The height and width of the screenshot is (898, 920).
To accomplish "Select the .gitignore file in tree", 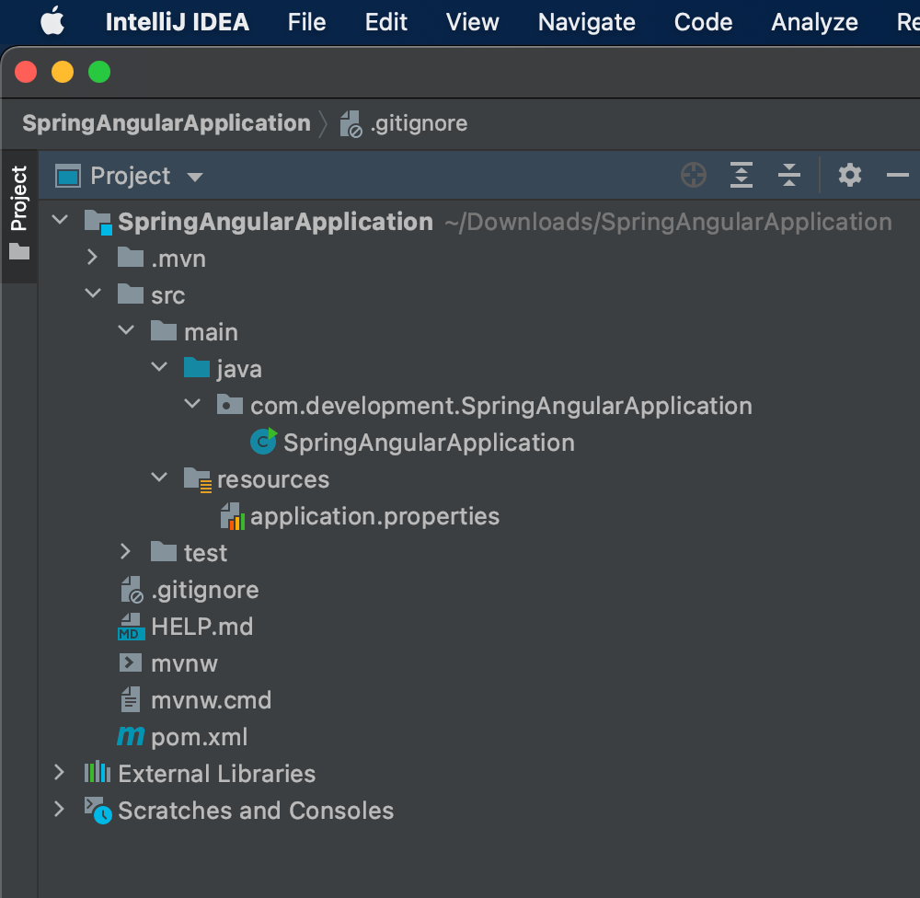I will 205,590.
